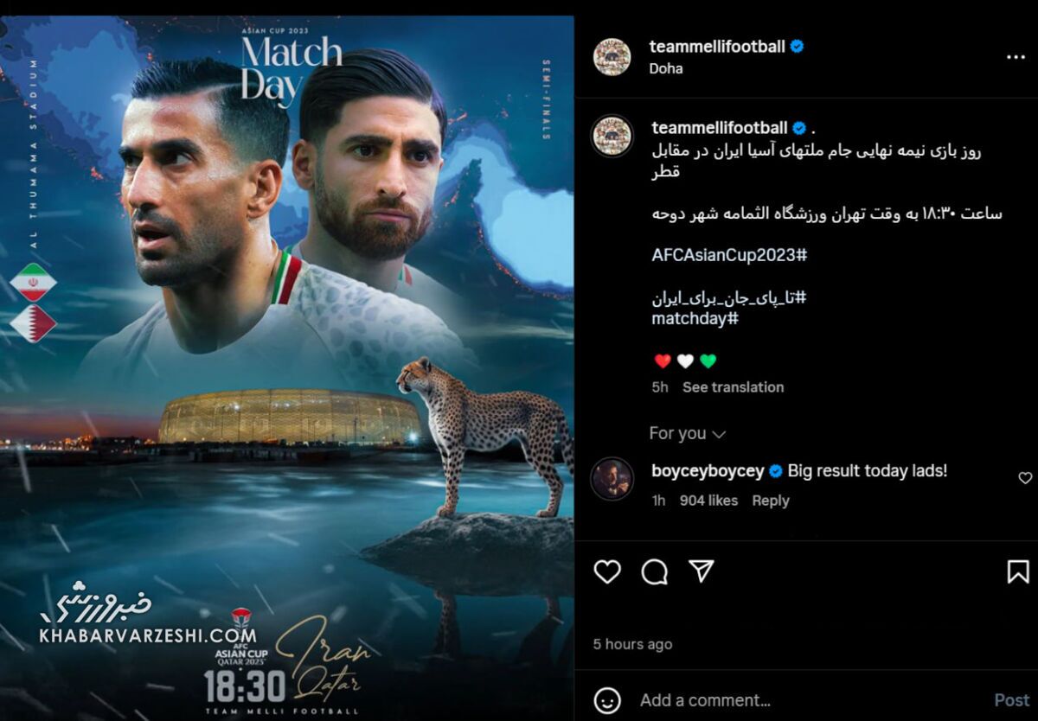Reply to boyceyboycey's comment
The width and height of the screenshot is (1038, 721).
point(771,501)
